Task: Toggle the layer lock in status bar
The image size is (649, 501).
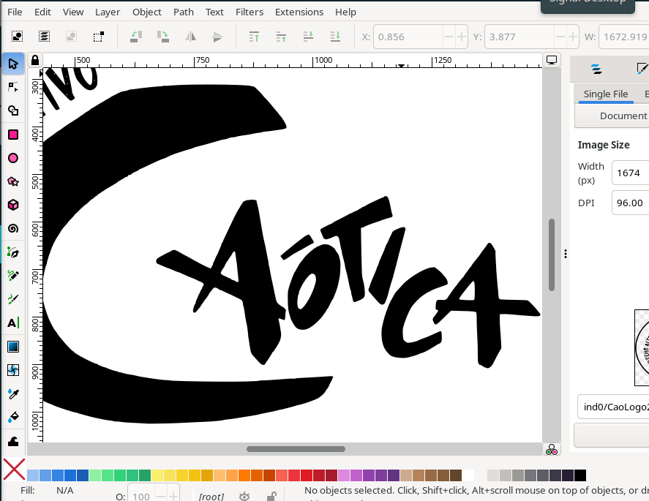Action: click(271, 497)
